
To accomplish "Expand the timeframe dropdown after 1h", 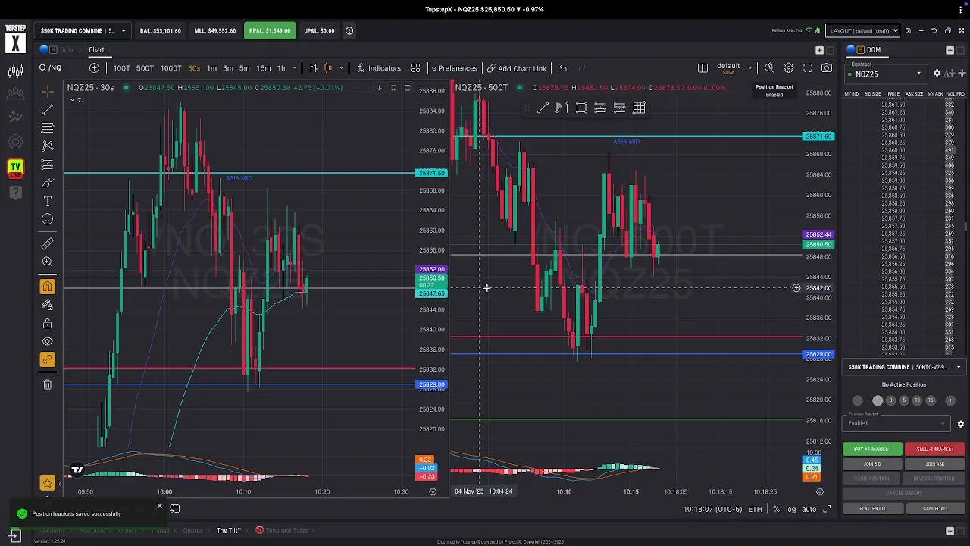I will (293, 68).
